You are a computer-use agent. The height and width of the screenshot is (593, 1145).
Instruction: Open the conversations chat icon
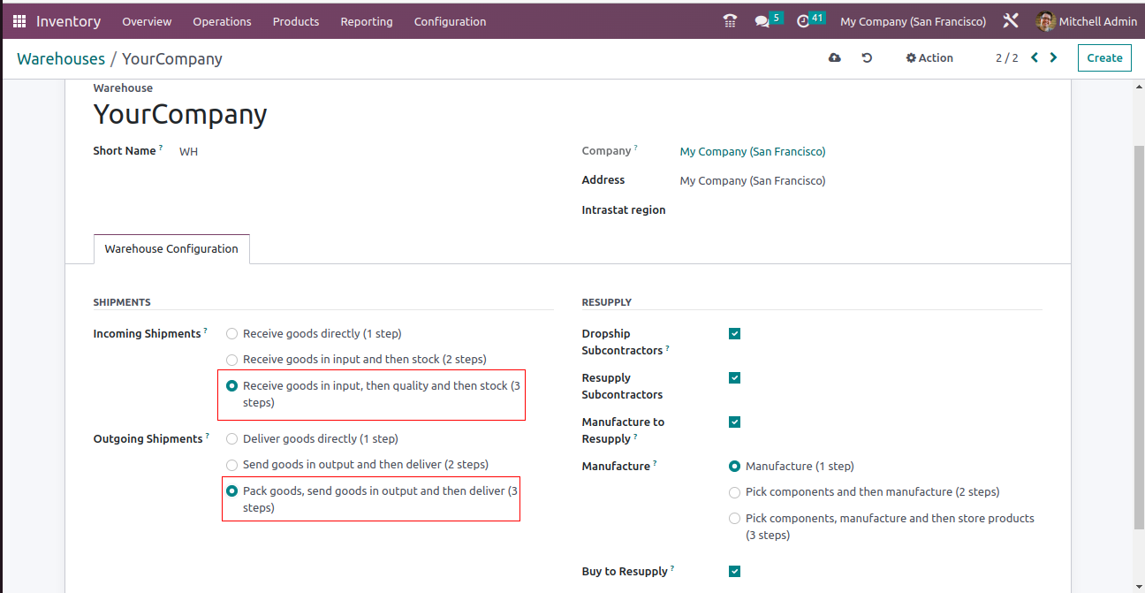(x=762, y=21)
